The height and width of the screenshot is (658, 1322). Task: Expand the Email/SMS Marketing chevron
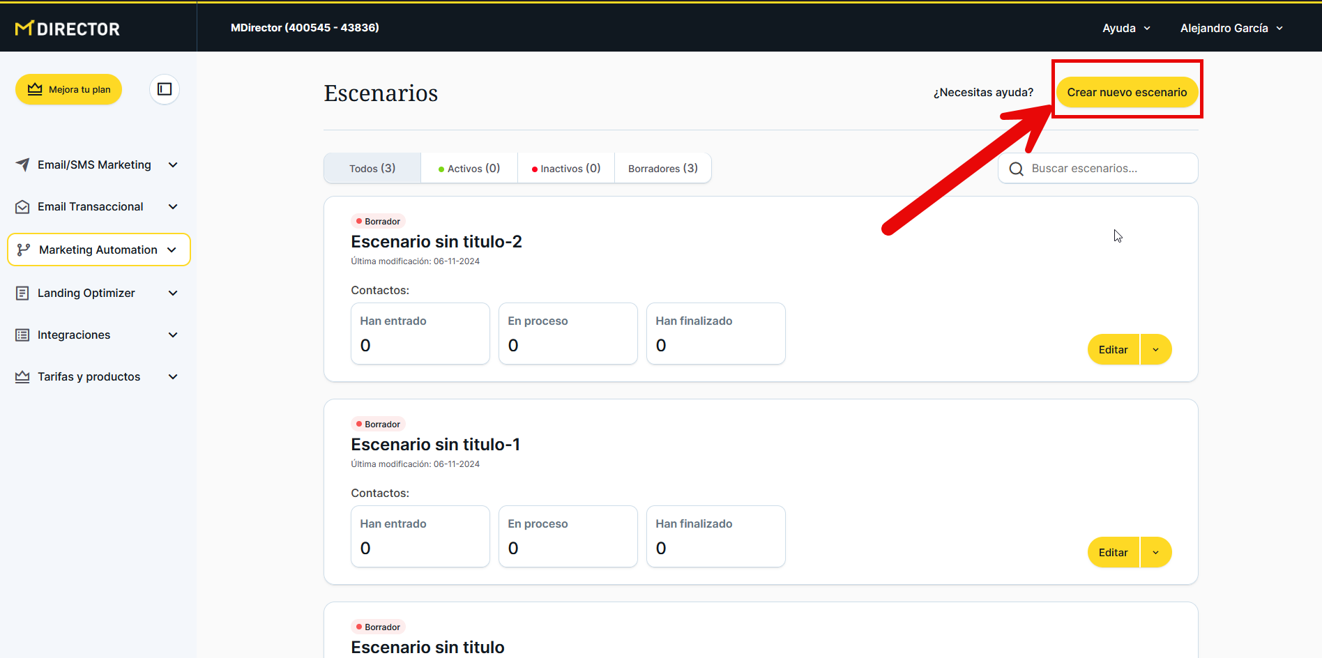173,165
